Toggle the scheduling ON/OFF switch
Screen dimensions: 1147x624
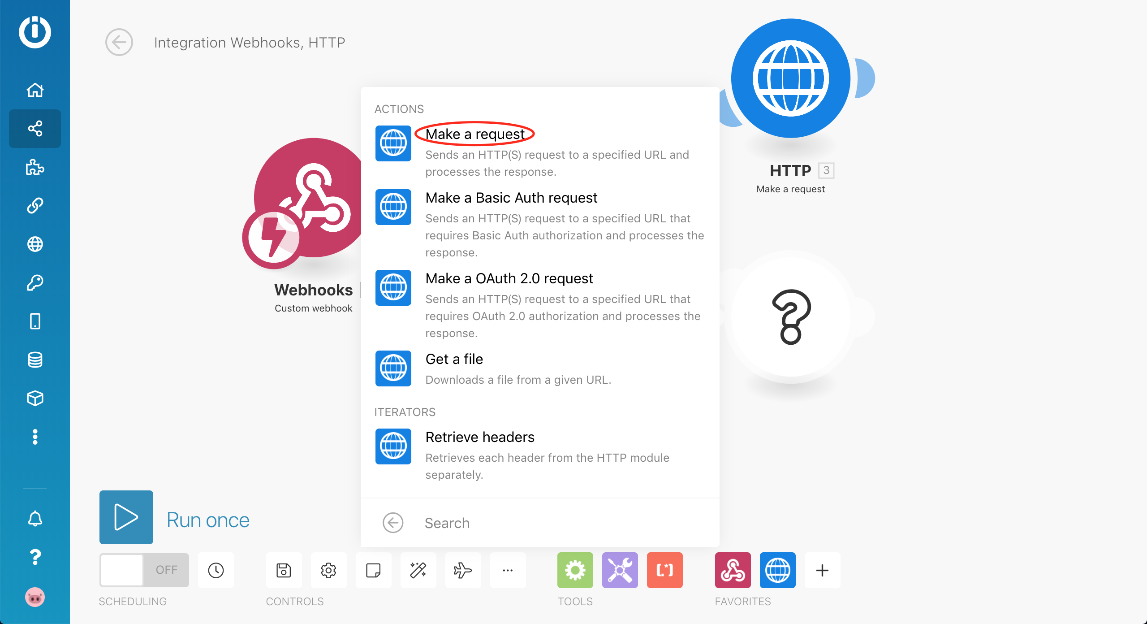pos(144,570)
